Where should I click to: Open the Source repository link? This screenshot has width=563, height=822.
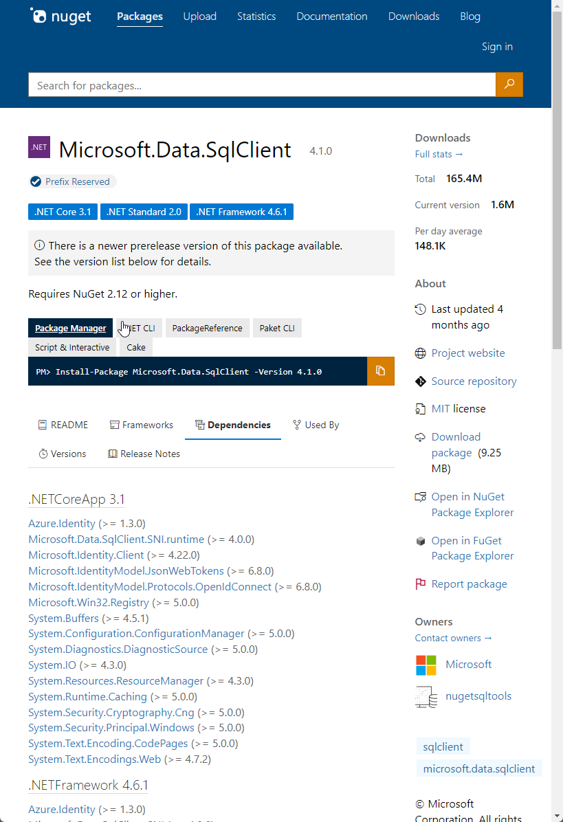click(474, 381)
